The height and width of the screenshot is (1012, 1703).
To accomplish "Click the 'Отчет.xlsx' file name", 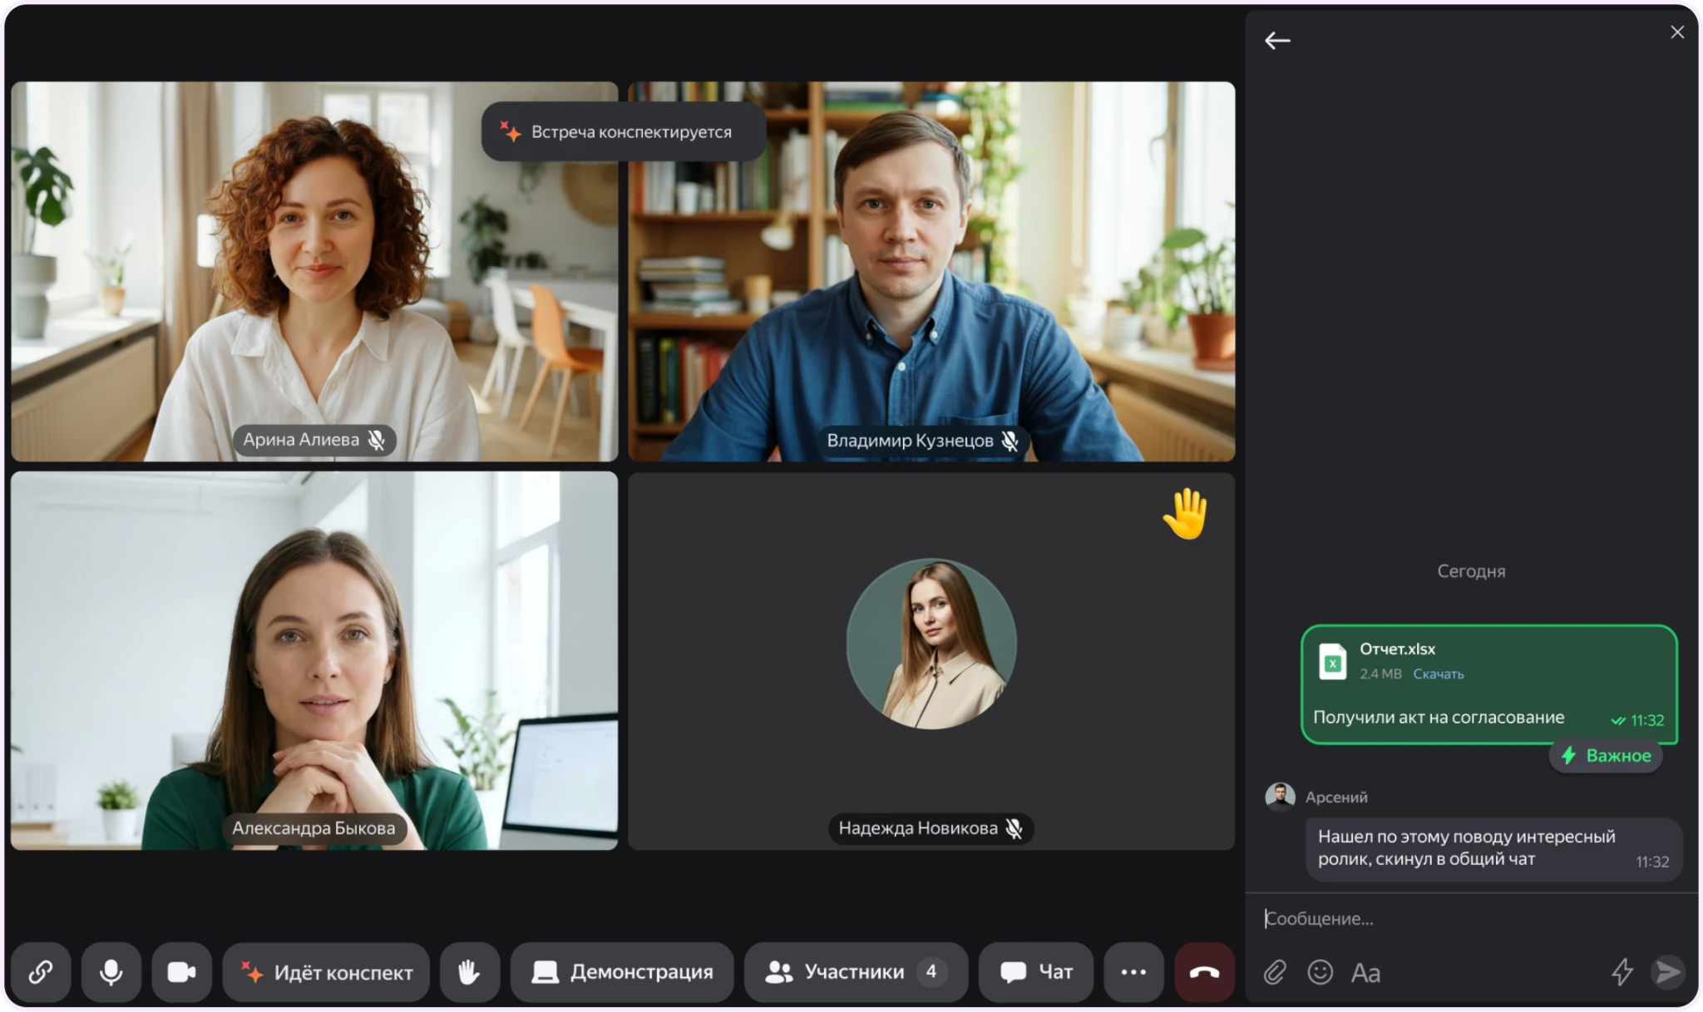I will pos(1397,649).
